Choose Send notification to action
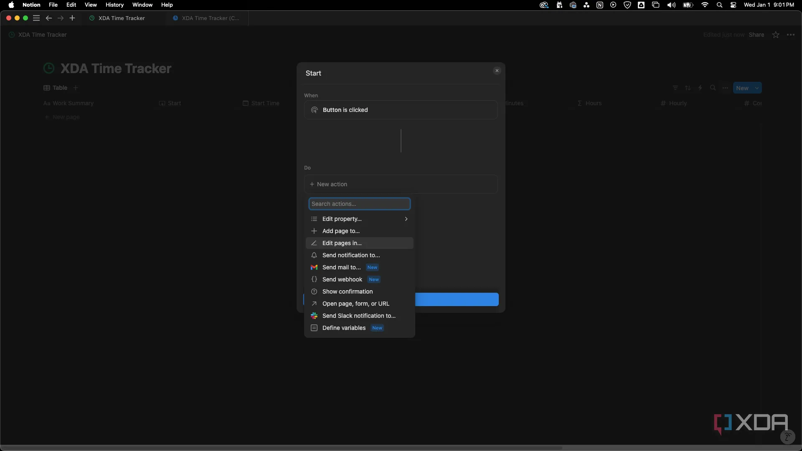Image resolution: width=802 pixels, height=451 pixels. [360, 255]
